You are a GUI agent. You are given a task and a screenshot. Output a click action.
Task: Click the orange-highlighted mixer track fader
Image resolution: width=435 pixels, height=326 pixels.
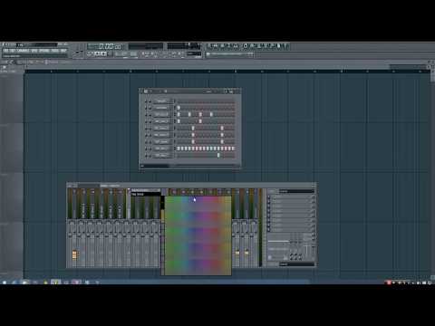click(x=74, y=254)
